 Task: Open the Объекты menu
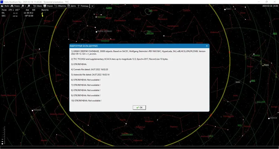[x=60, y=6]
